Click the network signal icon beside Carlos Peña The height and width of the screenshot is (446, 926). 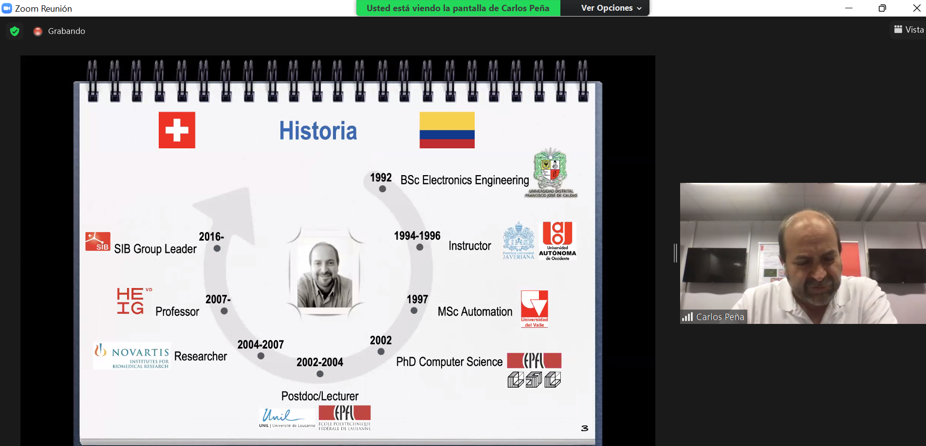(687, 317)
